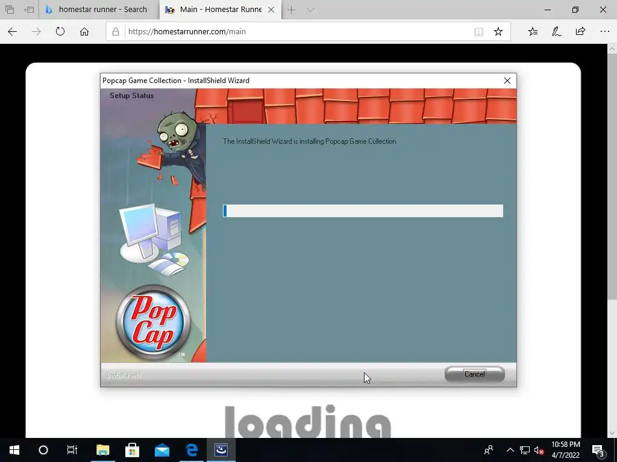Open a new tab with plus button

pyautogui.click(x=291, y=10)
